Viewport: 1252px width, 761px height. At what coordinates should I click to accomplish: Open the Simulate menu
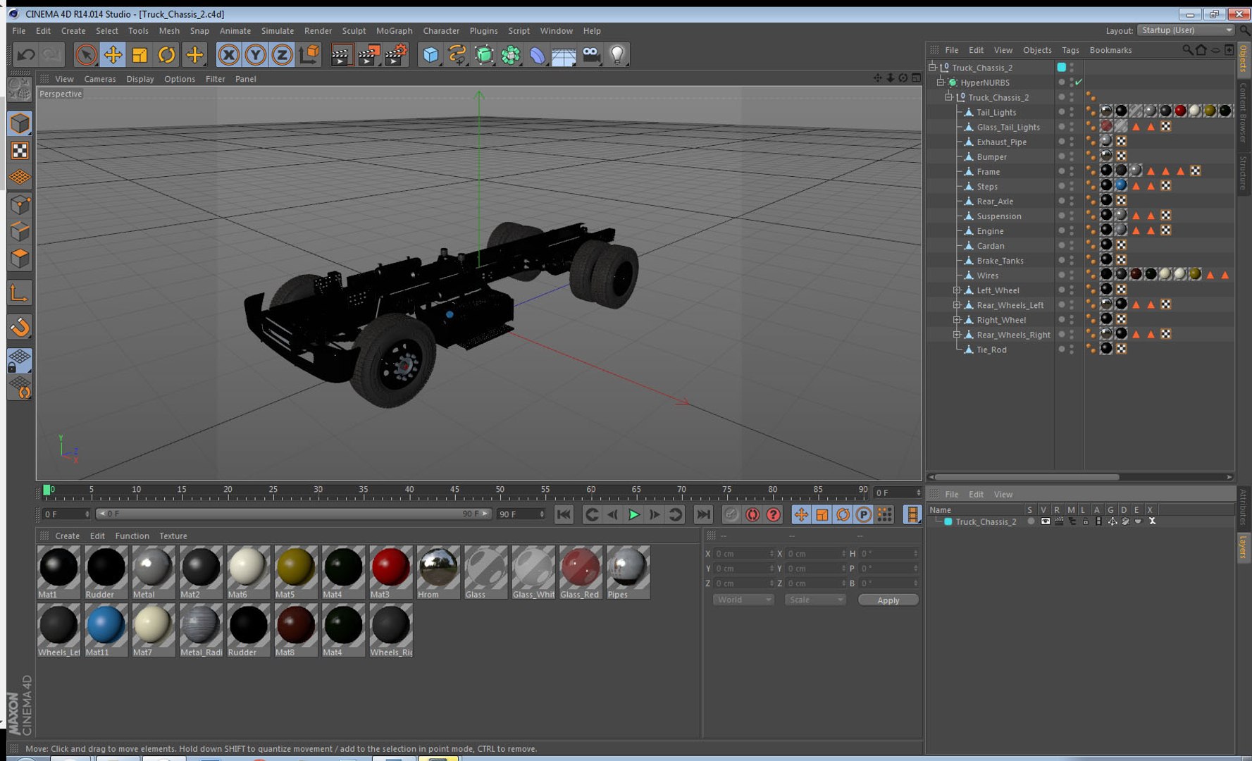(x=277, y=31)
